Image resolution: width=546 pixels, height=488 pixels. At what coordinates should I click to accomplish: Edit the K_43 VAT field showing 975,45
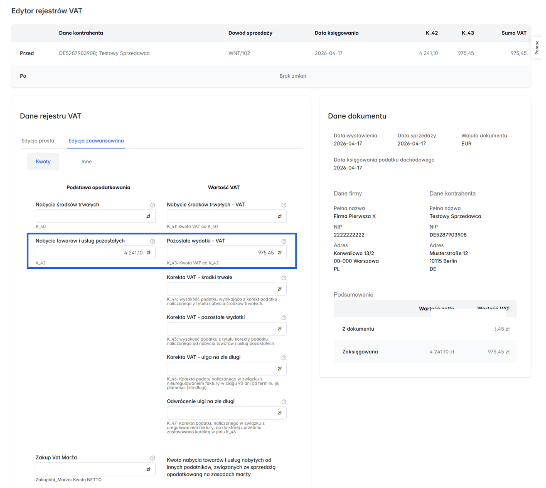(222, 253)
